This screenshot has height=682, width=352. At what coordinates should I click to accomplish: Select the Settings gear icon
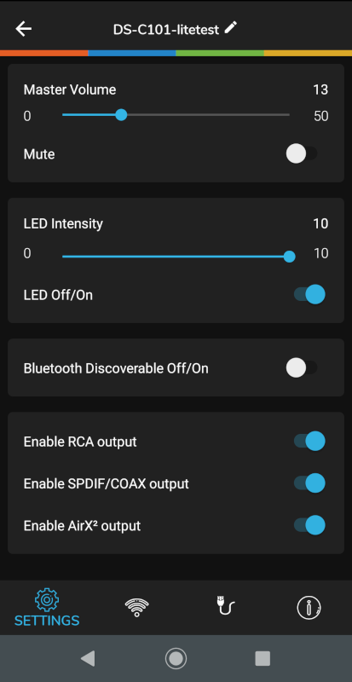coord(47,600)
